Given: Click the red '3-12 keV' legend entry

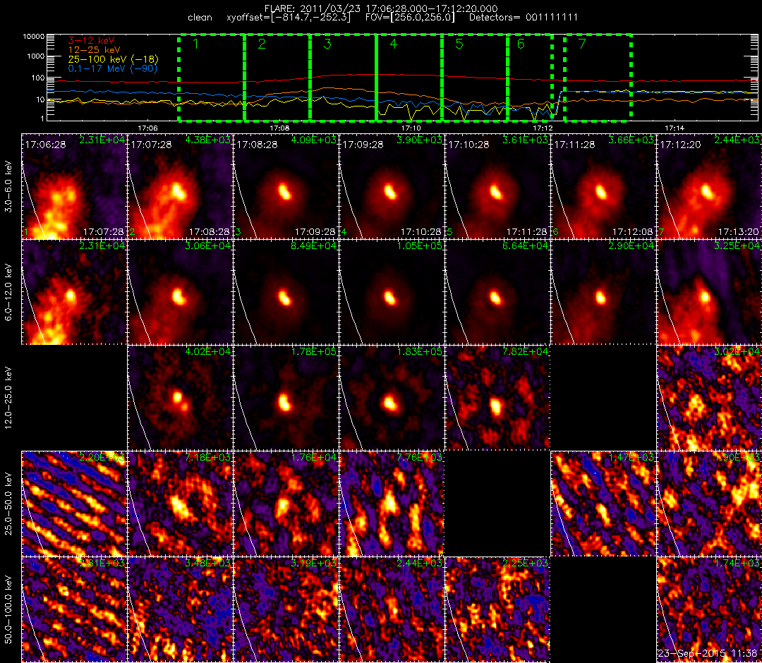Looking at the screenshot, I should coord(91,40).
